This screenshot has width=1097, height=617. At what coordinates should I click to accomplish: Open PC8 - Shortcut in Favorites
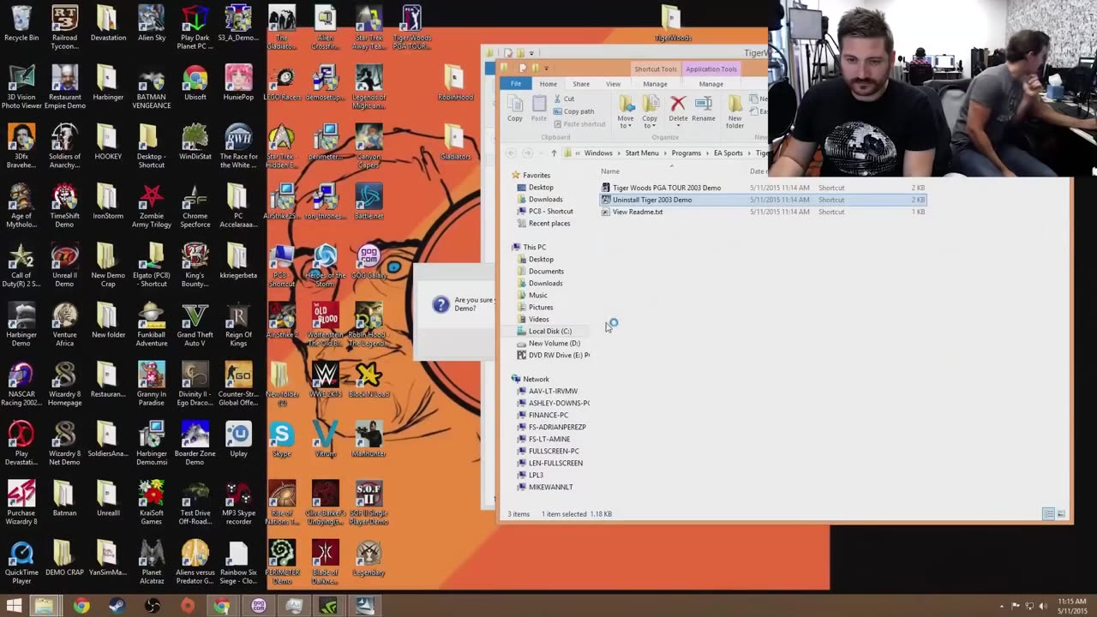click(x=550, y=212)
